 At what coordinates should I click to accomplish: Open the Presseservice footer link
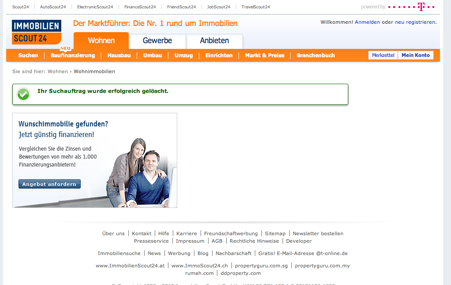pyautogui.click(x=151, y=241)
